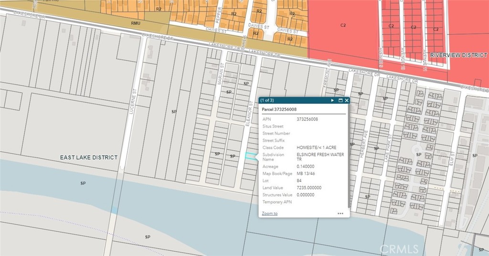
Task: Close the parcel info popup
Action: [x=347, y=101]
